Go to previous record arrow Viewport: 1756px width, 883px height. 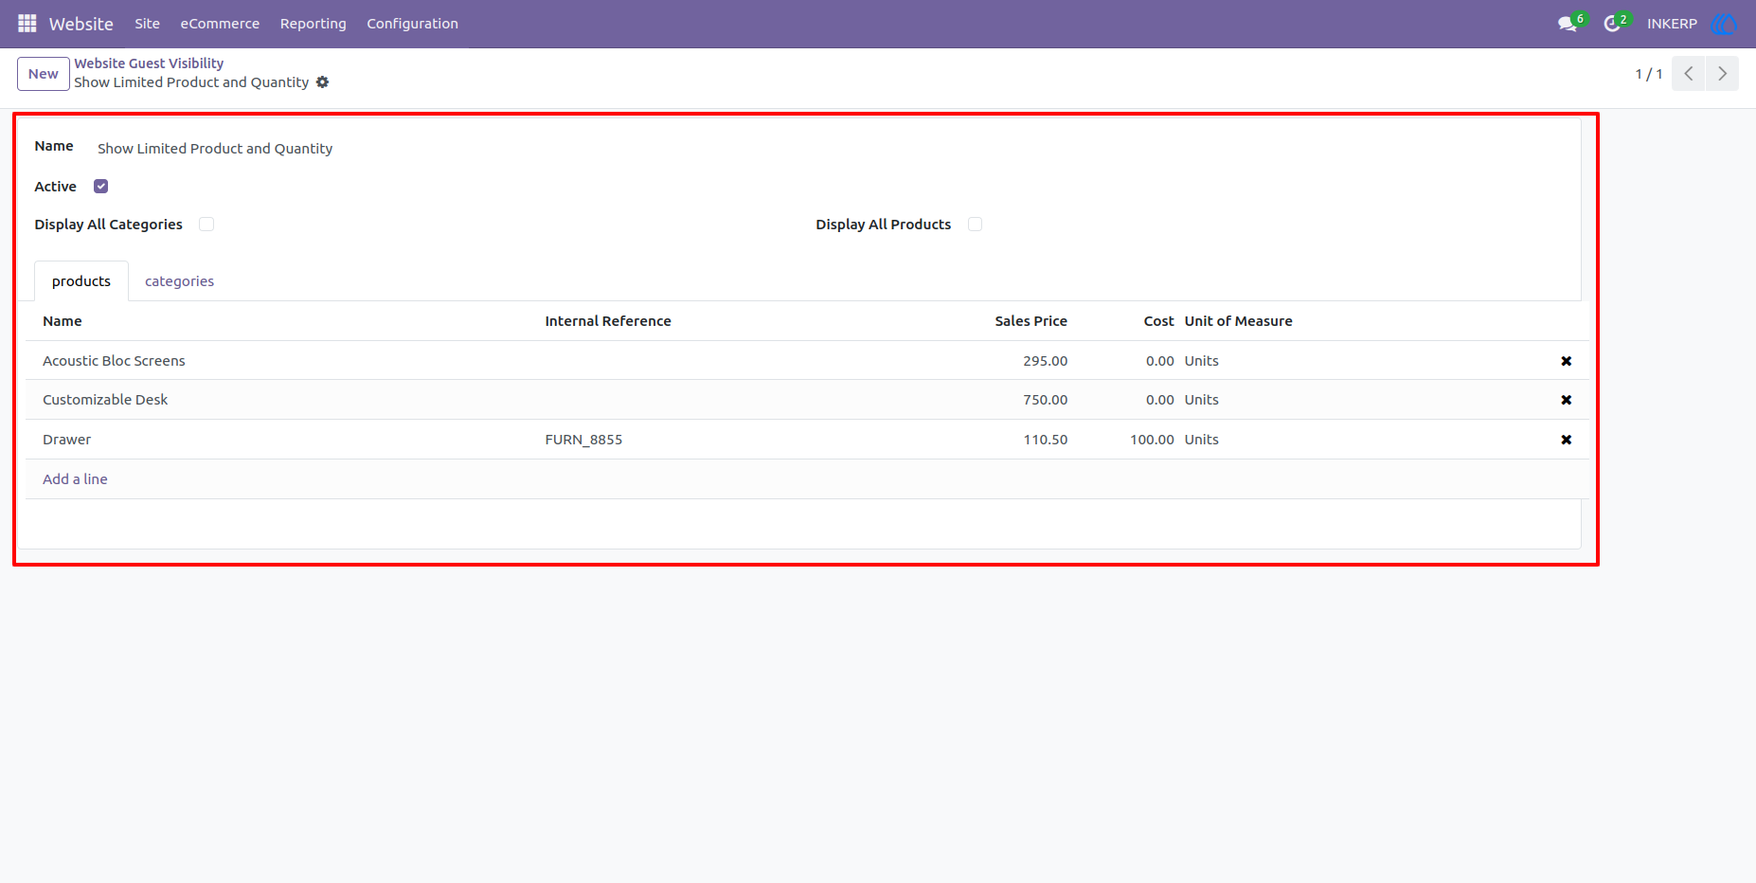(x=1689, y=74)
